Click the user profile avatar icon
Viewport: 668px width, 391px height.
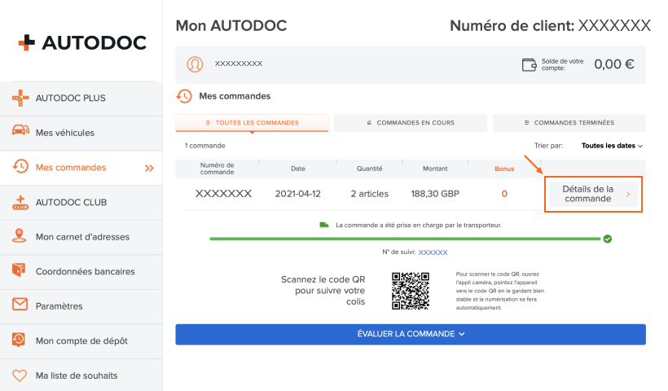(x=195, y=64)
